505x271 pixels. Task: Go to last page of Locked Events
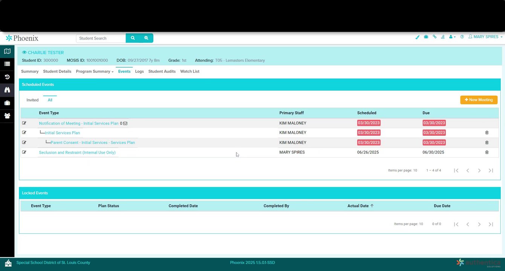(491, 224)
